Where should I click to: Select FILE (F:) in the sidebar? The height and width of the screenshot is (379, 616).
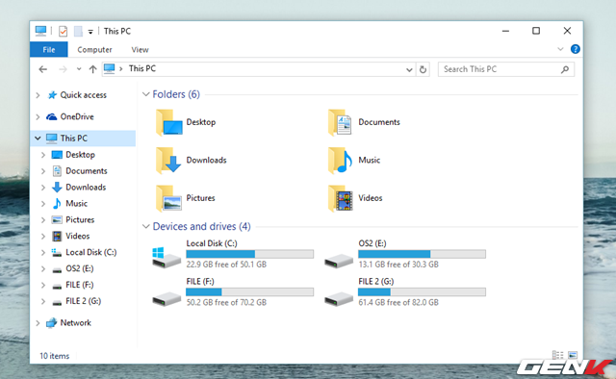[79, 285]
